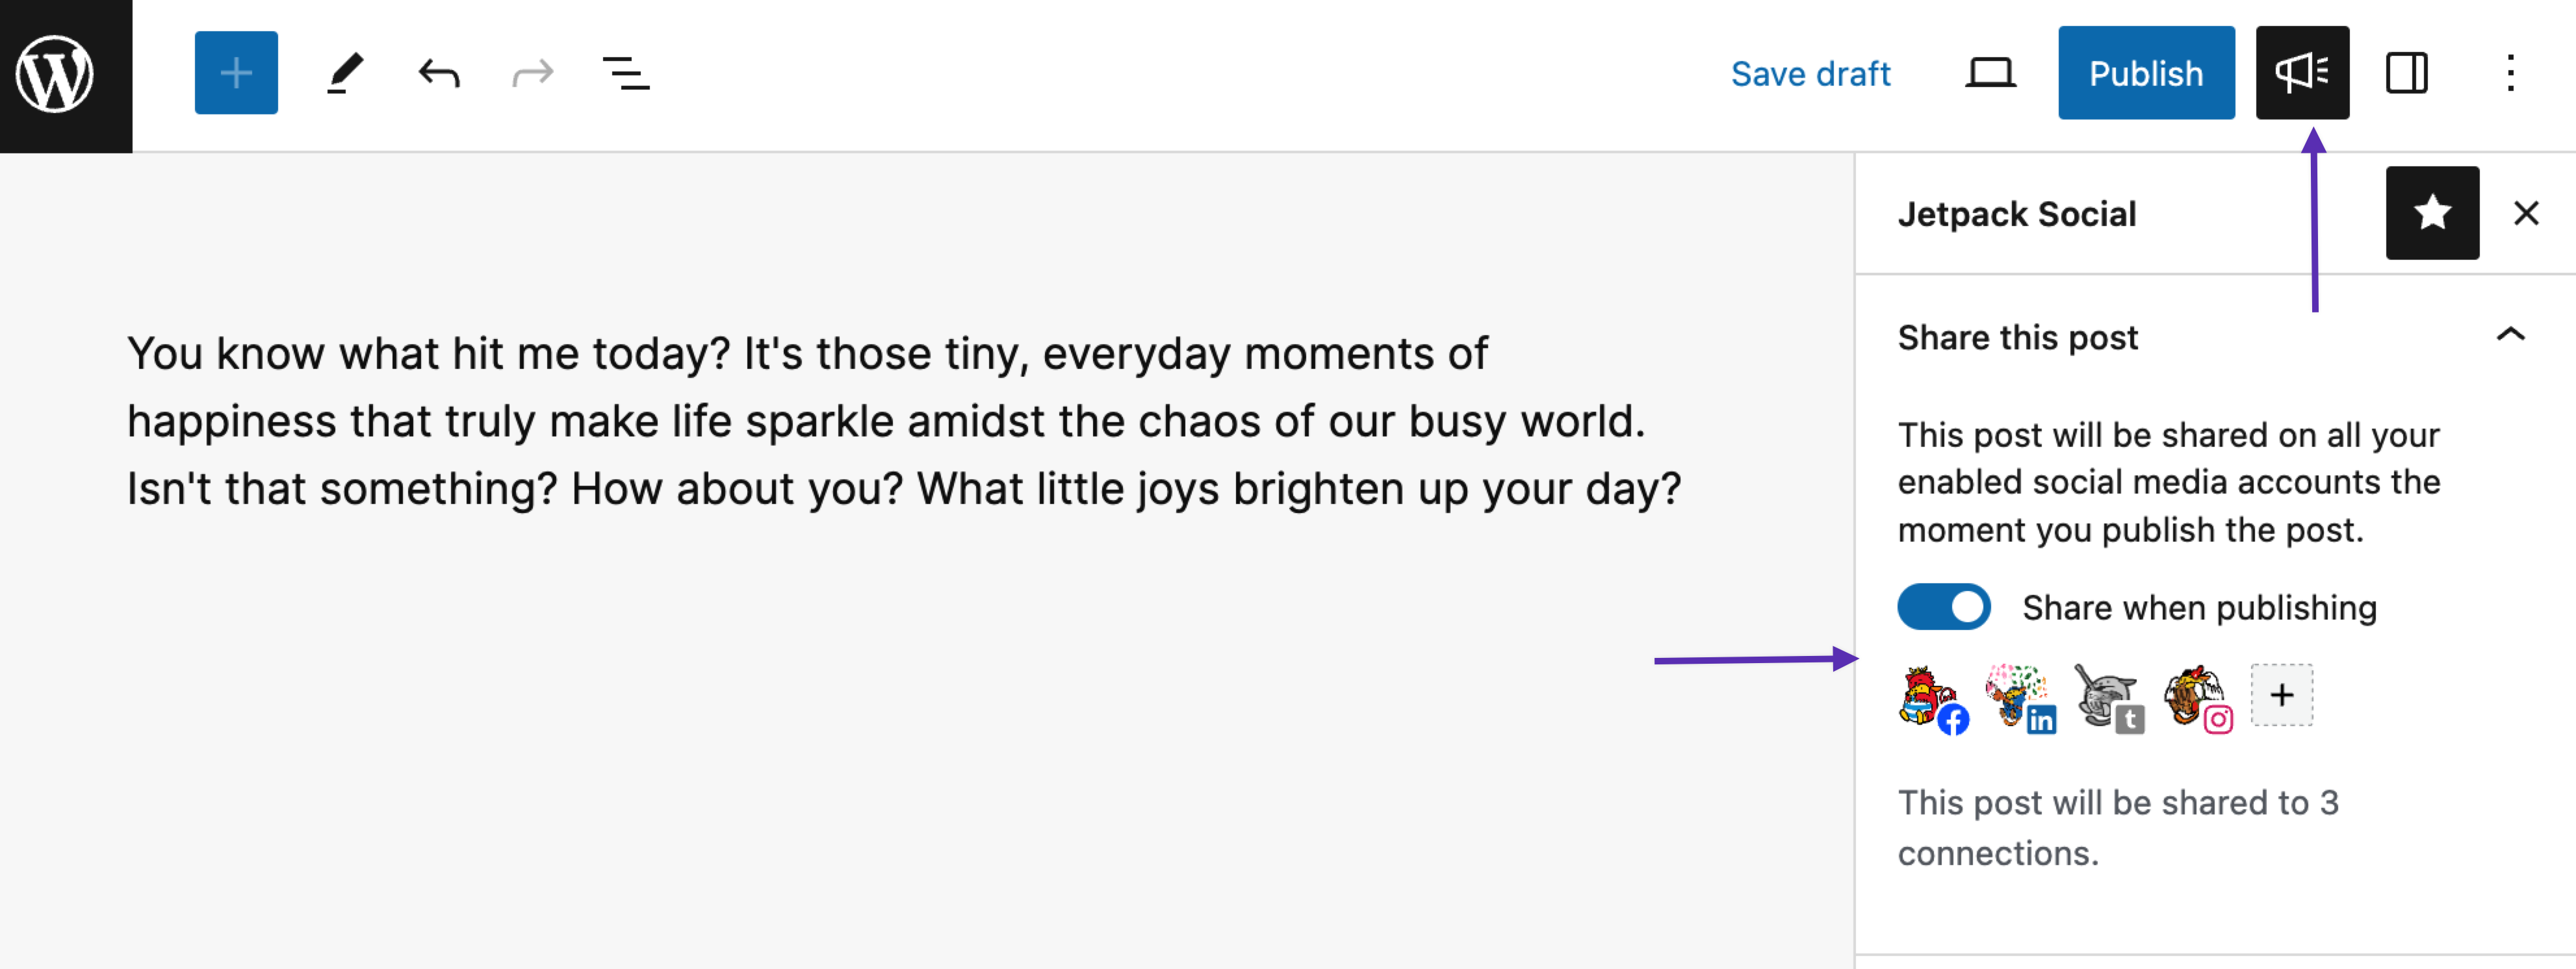This screenshot has height=969, width=2576.
Task: Toggle the Tumblr connection avatar
Action: coord(2108,698)
